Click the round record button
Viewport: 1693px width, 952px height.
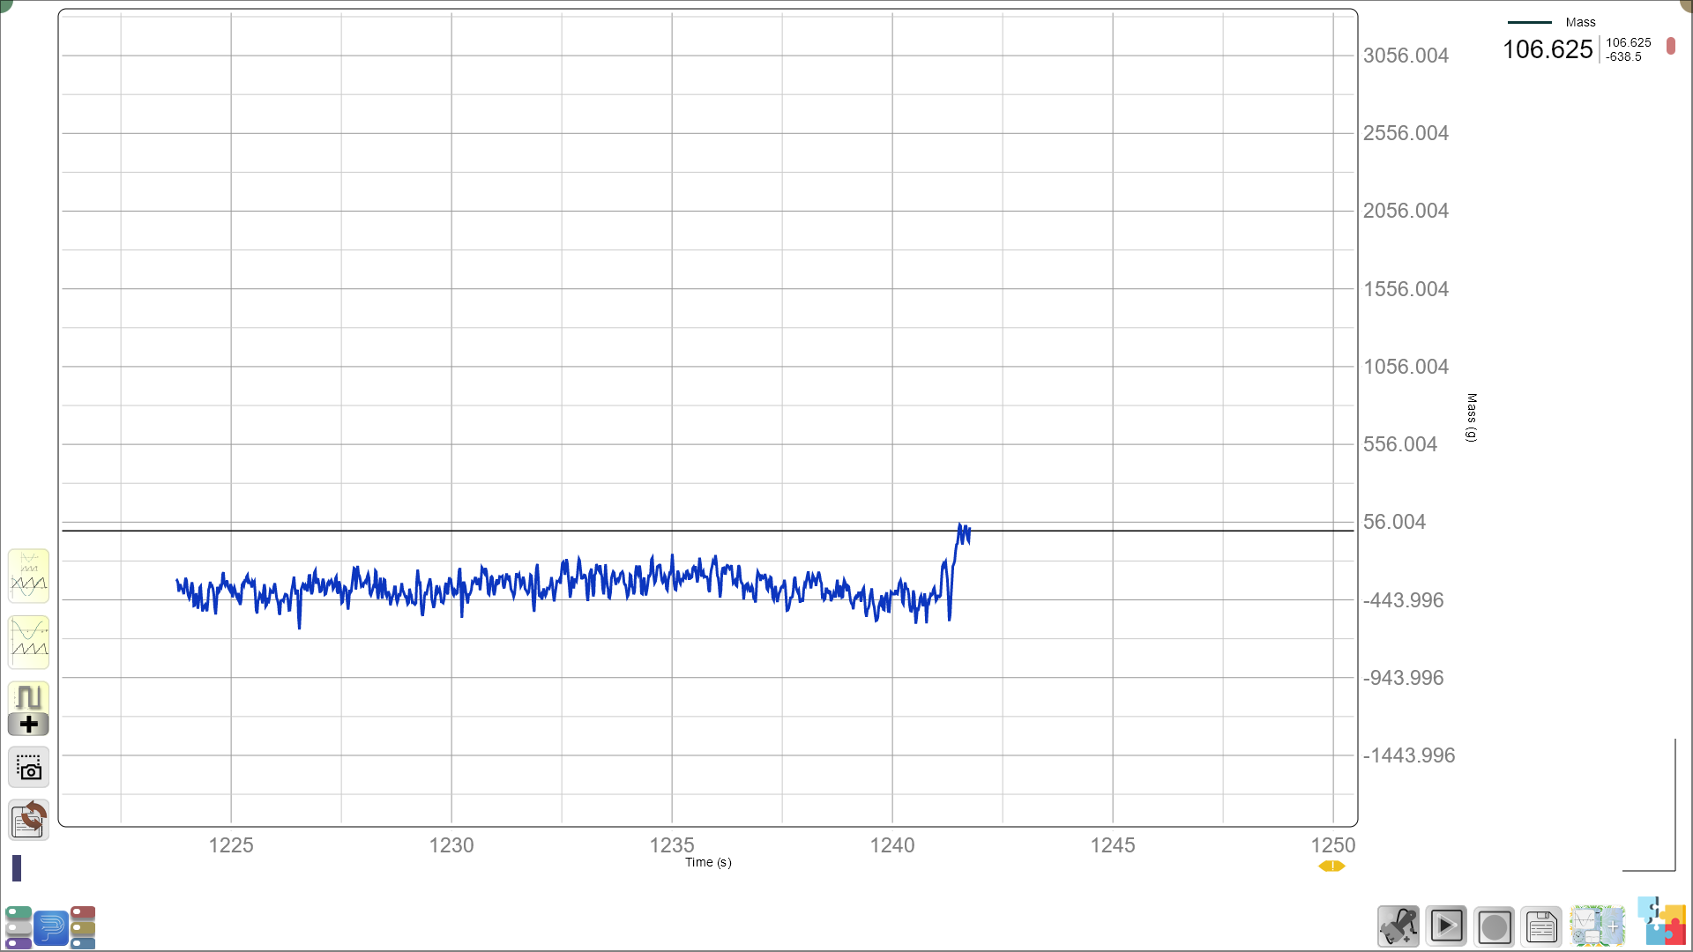click(x=1494, y=926)
